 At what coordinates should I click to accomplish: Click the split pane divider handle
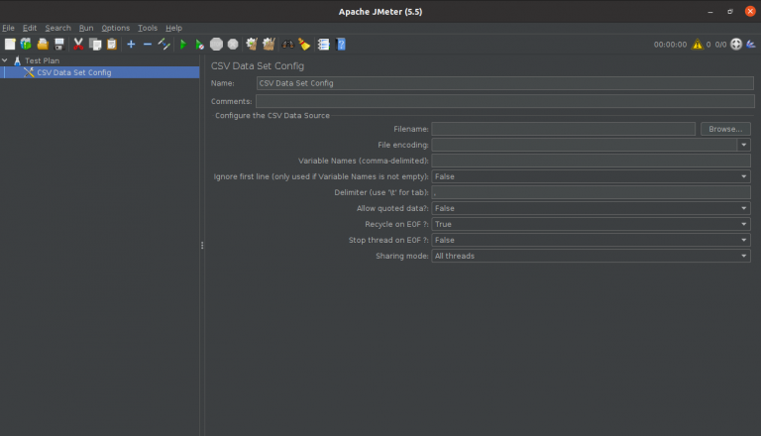pyautogui.click(x=202, y=245)
